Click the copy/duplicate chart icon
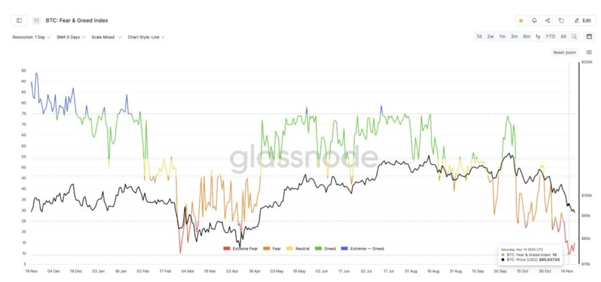The width and height of the screenshot is (601, 282). tap(561, 21)
